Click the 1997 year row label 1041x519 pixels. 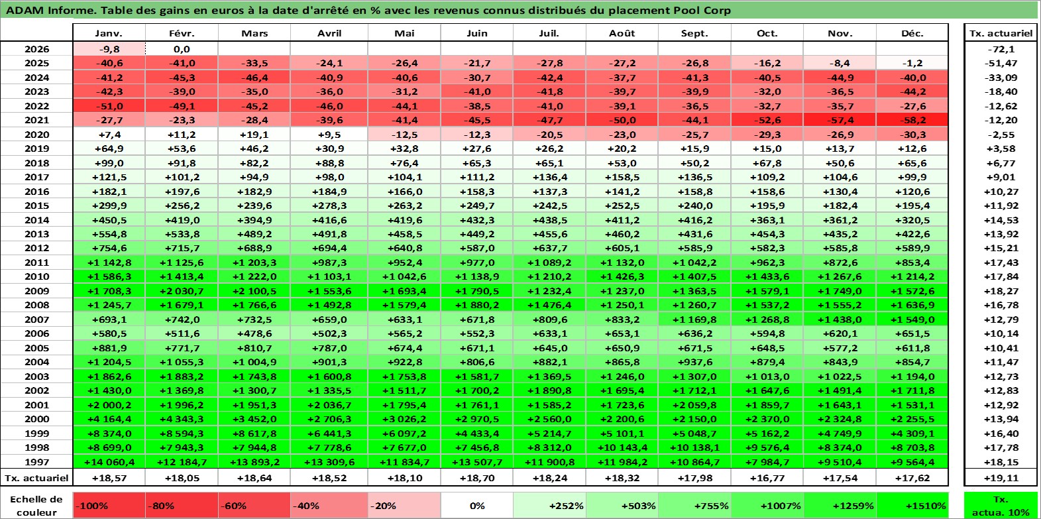coord(36,462)
